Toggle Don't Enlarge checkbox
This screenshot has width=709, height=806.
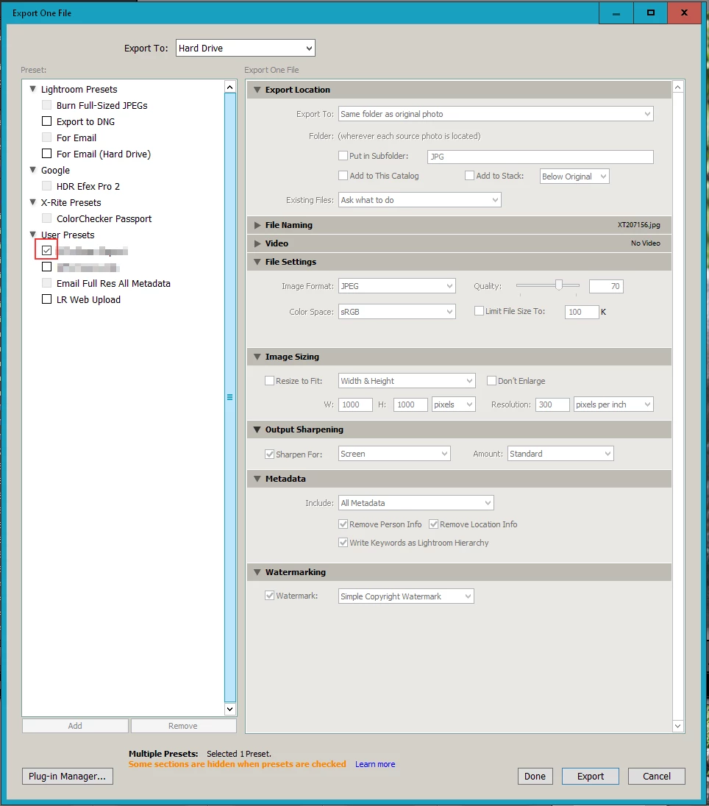click(491, 380)
